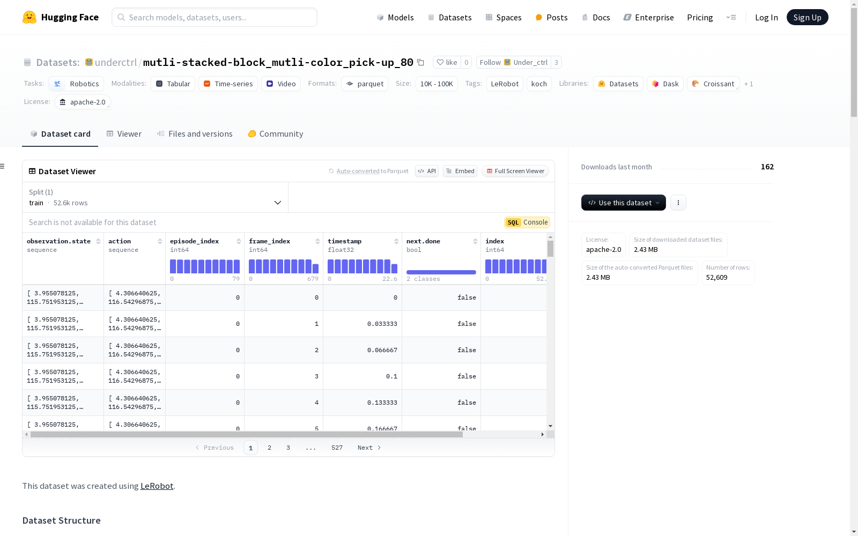This screenshot has height=536, width=858.
Task: Click the table horizontal scrollbar
Action: (x=247, y=434)
